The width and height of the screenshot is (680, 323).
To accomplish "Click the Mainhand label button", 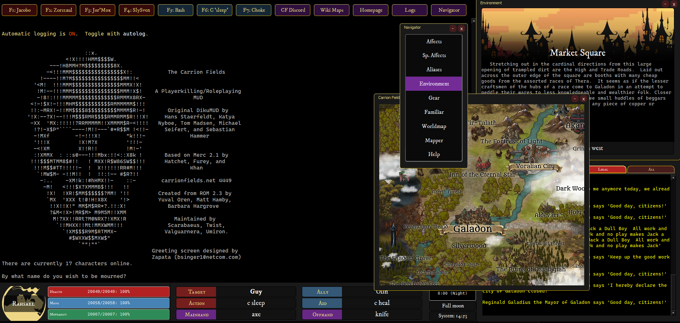I will point(197,314).
